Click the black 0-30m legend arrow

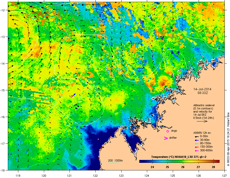click(x=197, y=136)
